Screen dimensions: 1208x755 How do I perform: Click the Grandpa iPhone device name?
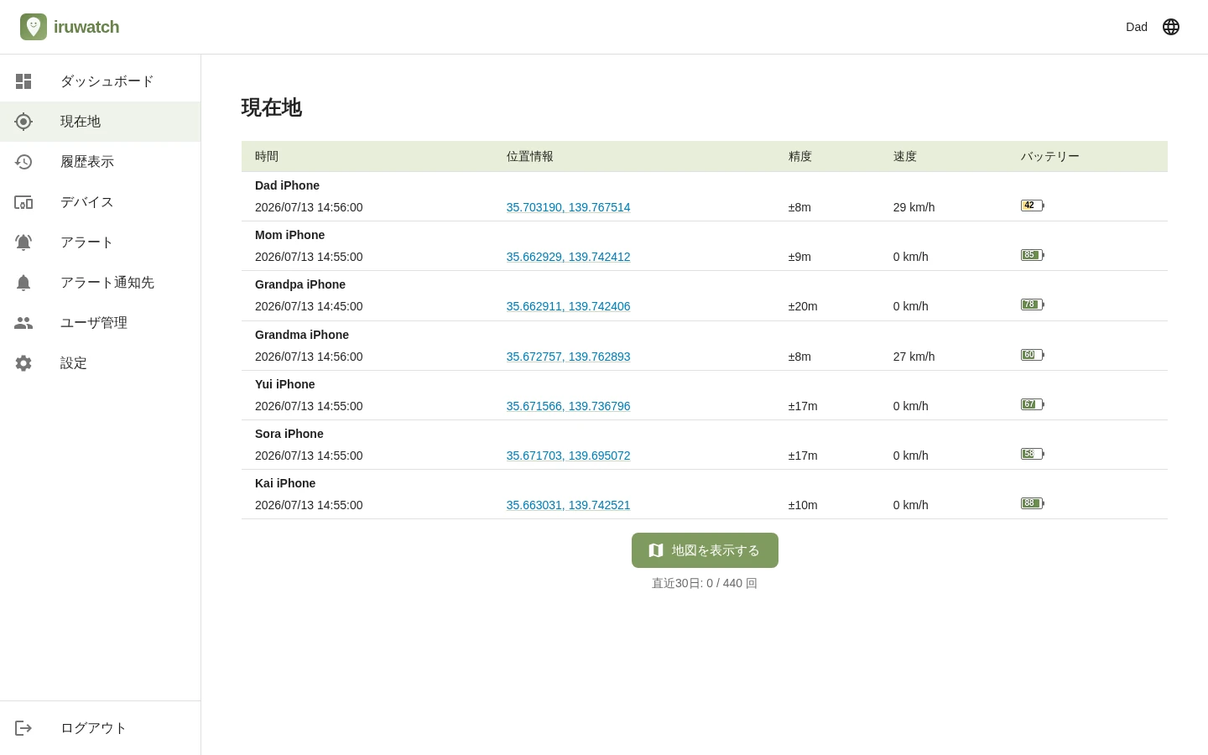coord(300,284)
